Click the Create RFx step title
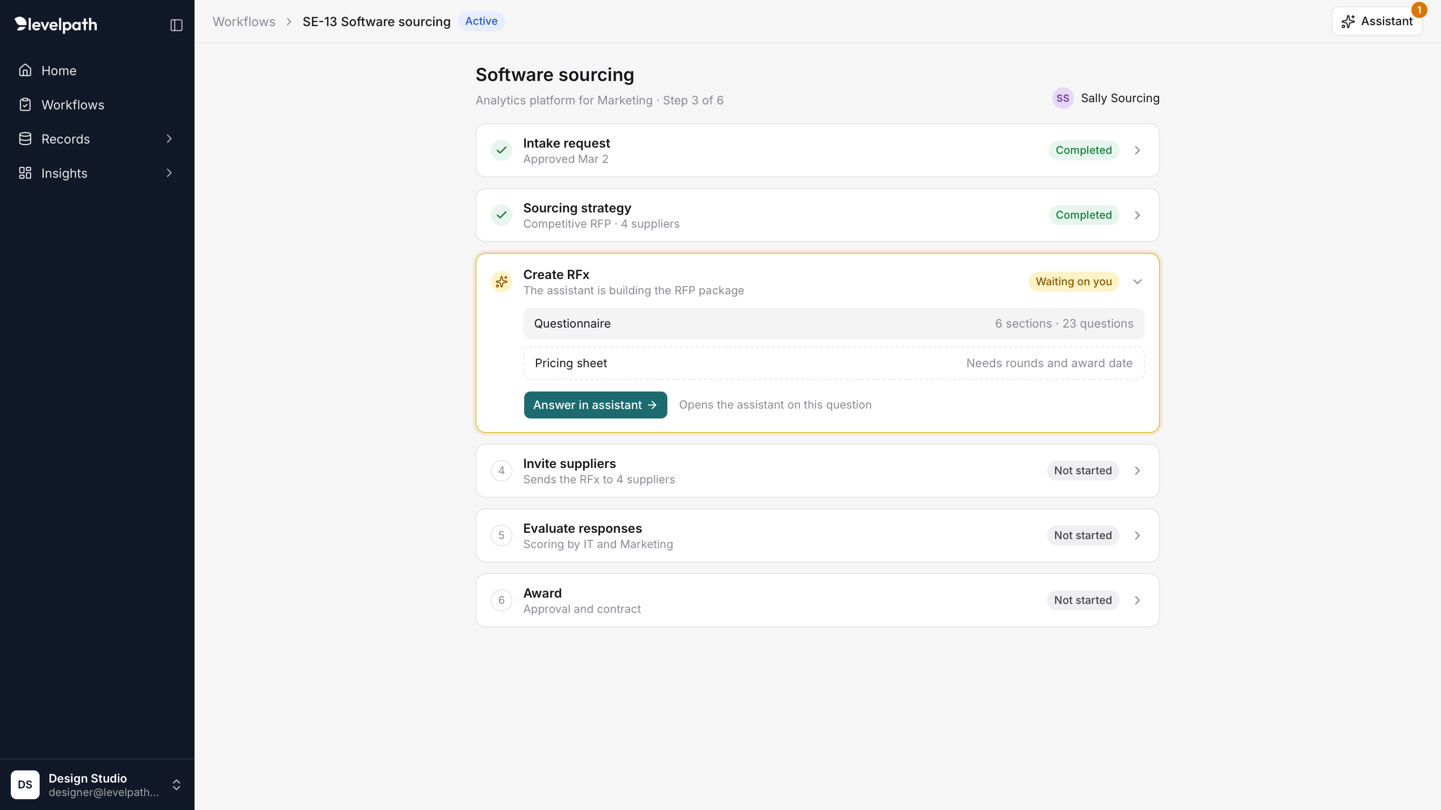 (x=556, y=274)
